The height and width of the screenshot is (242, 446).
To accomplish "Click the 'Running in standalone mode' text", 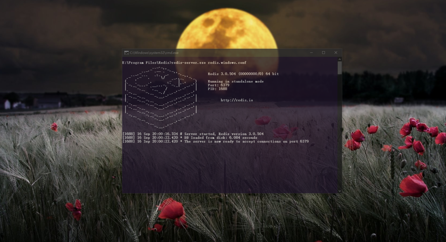I will click(x=235, y=81).
